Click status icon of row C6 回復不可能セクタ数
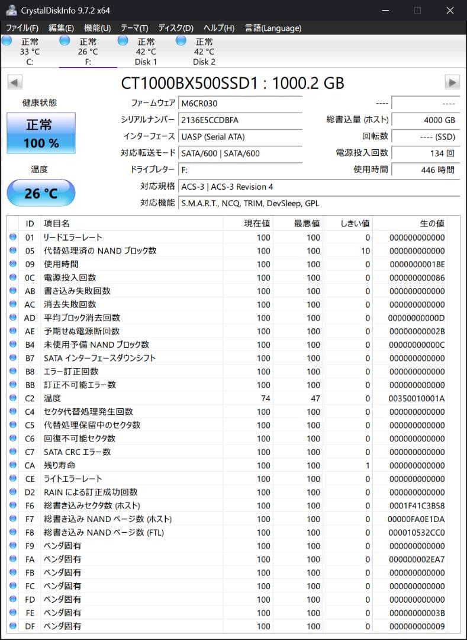The width and height of the screenshot is (467, 640). 13,438
